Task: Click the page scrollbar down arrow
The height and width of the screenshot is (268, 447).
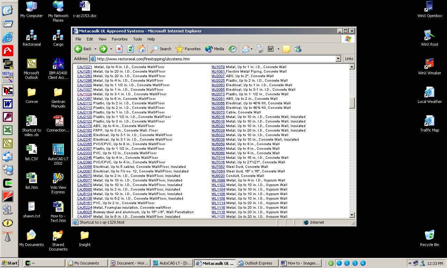Action: click(352, 215)
